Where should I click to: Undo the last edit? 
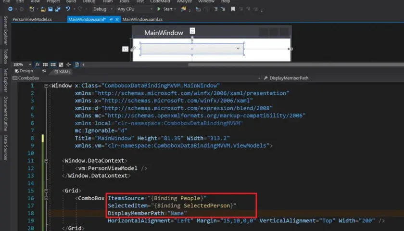pyautogui.click(x=68, y=9)
